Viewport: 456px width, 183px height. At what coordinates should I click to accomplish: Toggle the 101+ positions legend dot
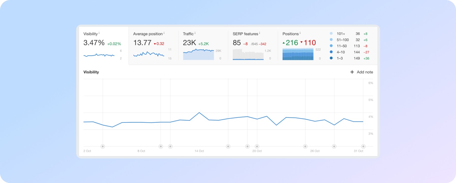(331, 33)
